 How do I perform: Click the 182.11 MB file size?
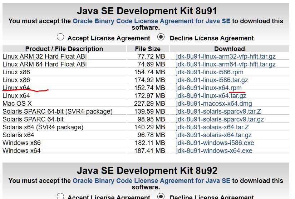click(149, 143)
